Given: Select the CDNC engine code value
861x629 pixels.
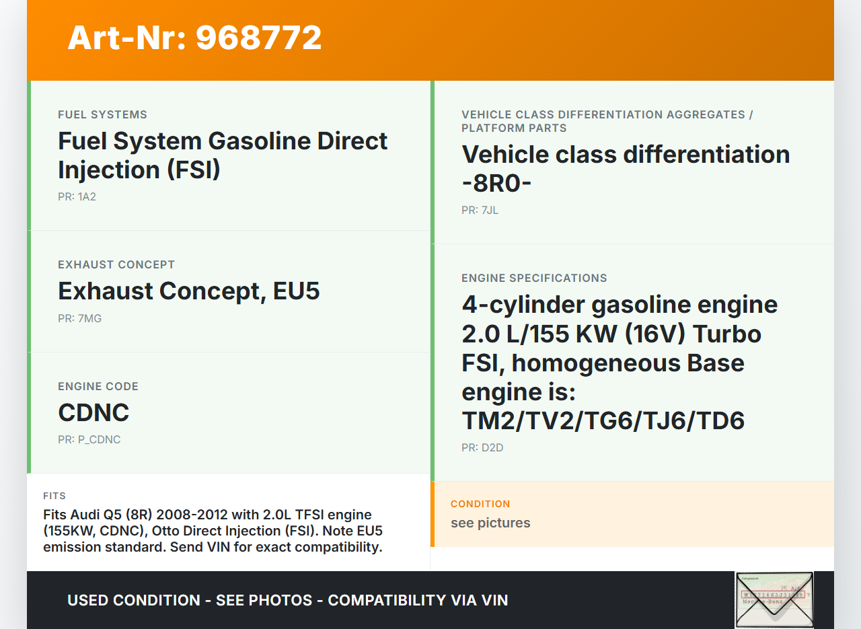Looking at the screenshot, I should [93, 412].
